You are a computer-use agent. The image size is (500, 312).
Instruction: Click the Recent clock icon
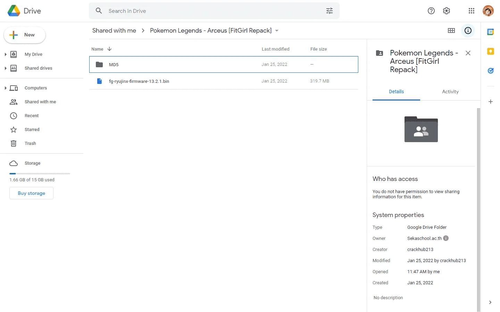14,116
